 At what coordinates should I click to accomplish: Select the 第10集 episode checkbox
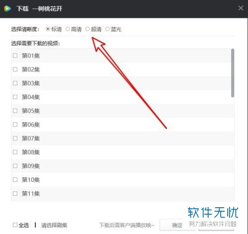click(x=15, y=179)
